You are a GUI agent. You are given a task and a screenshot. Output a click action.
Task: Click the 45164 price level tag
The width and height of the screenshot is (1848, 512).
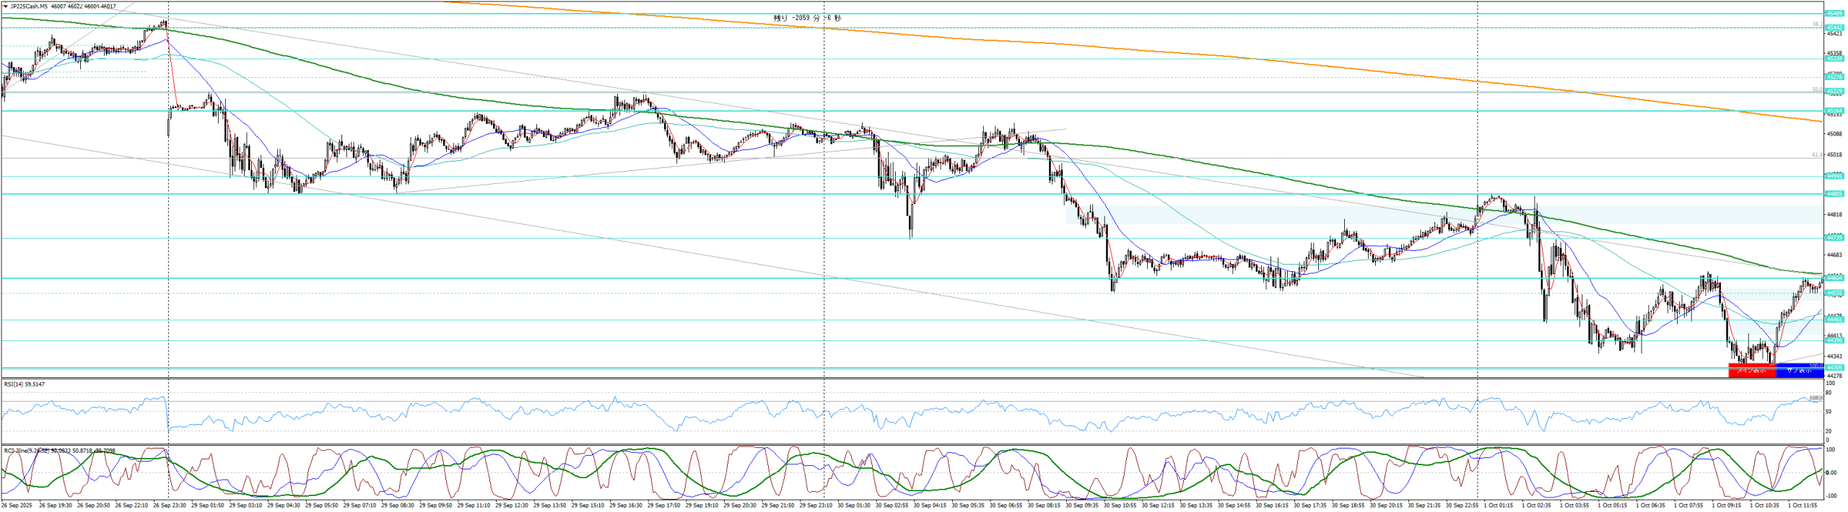pyautogui.click(x=1834, y=111)
